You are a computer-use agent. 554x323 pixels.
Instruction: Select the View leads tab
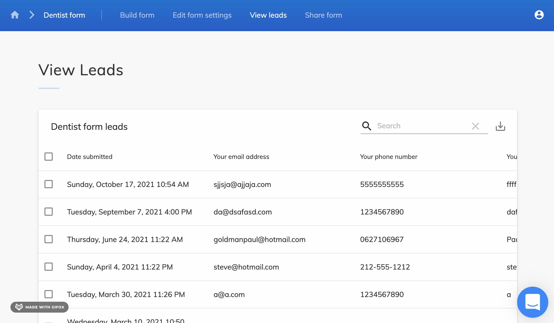(x=268, y=15)
